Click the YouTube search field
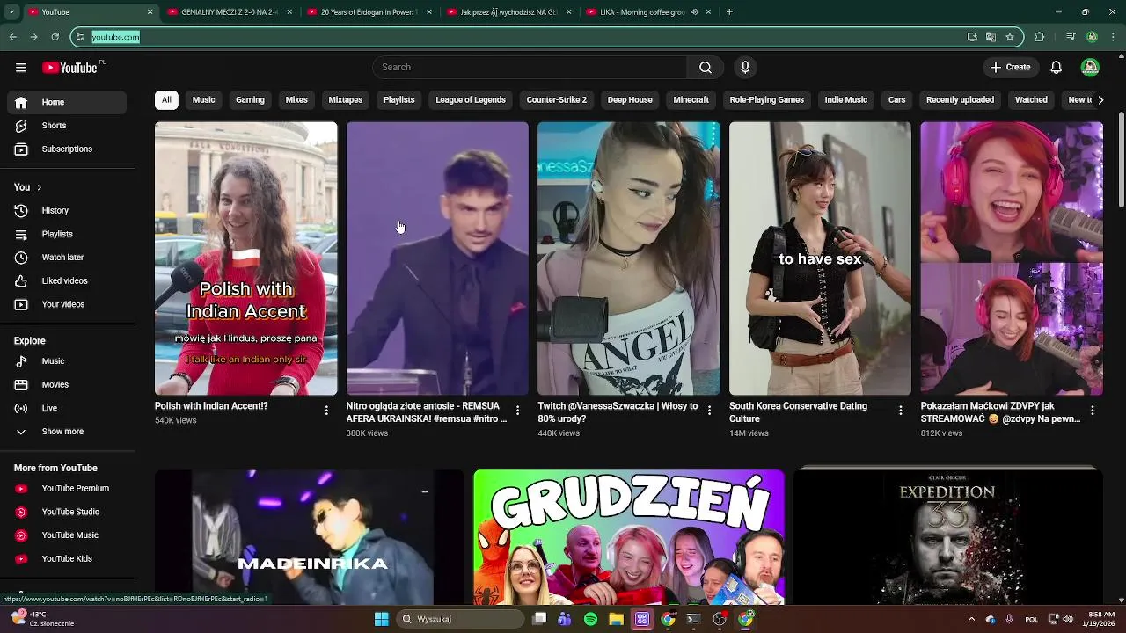The width and height of the screenshot is (1126, 633). coord(530,68)
